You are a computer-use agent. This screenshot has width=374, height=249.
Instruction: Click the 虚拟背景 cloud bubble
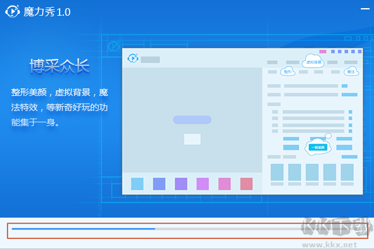pos(313,61)
